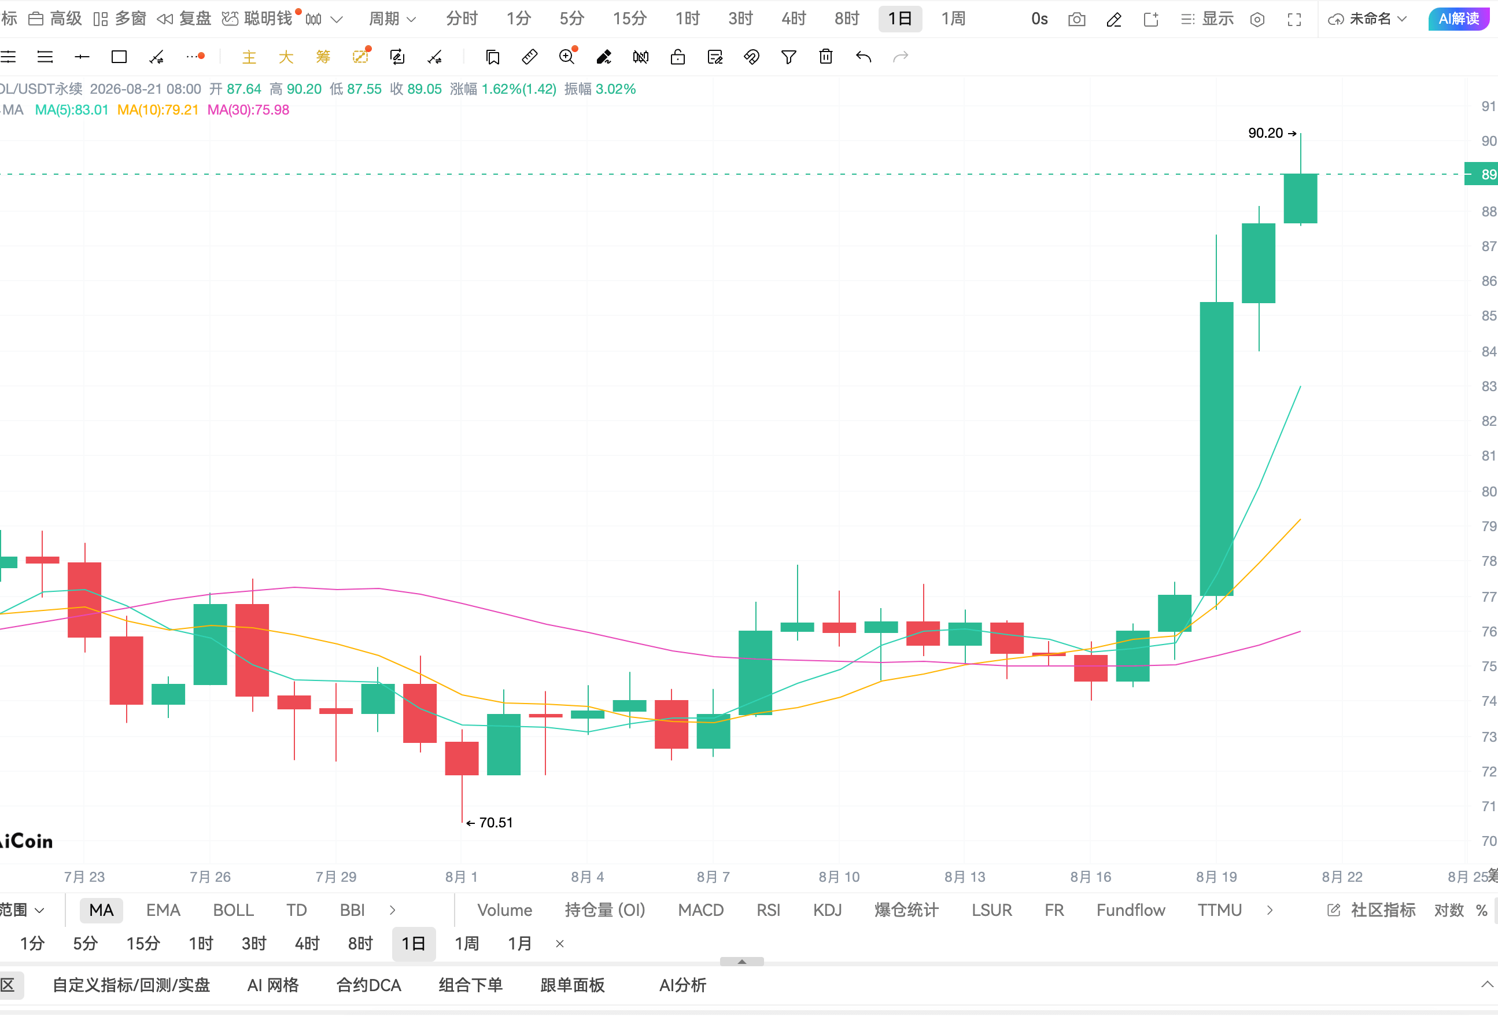This screenshot has width=1498, height=1016.
Task: Click the 筹 chip distribution icon
Action: tap(323, 57)
